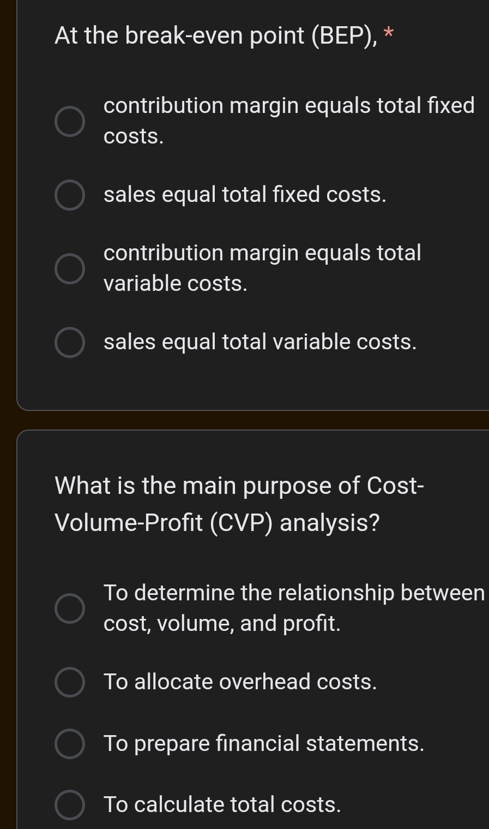
Task: Click the dark gap between the two question cards
Action: click(x=251, y=420)
